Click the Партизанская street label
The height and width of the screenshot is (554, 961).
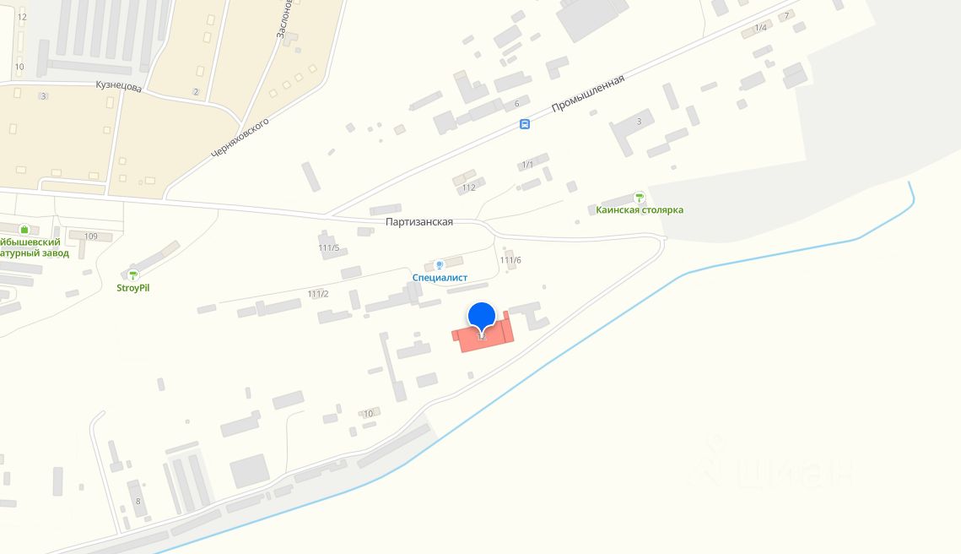click(x=419, y=222)
